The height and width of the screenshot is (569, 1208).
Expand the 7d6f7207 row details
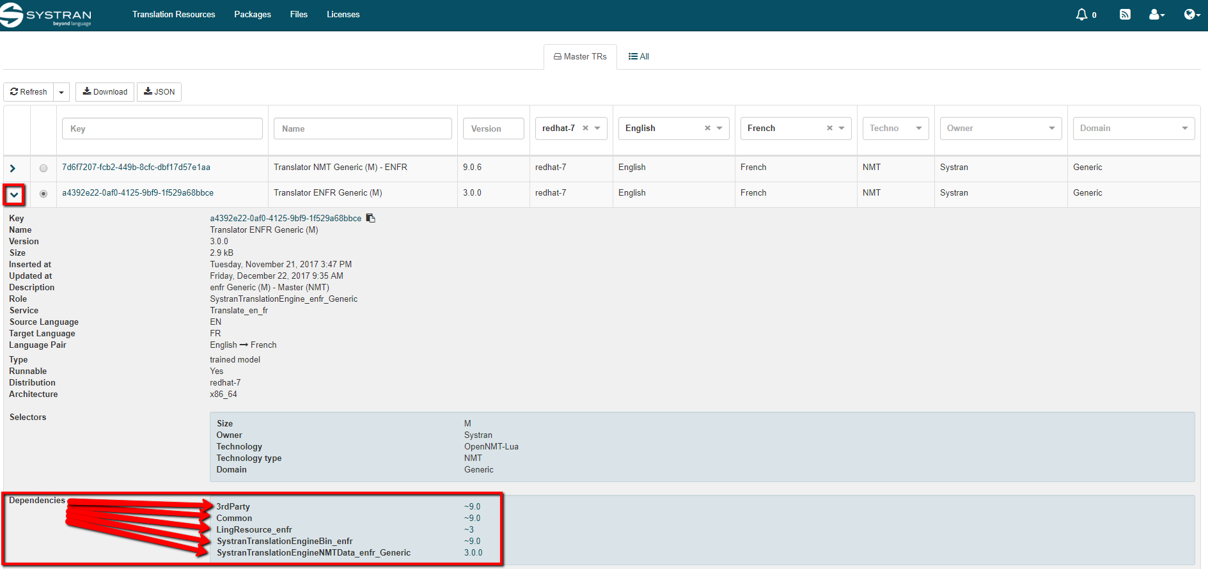pos(13,168)
